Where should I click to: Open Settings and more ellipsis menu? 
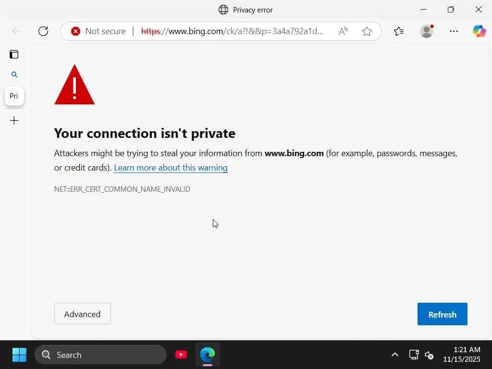pyautogui.click(x=454, y=31)
